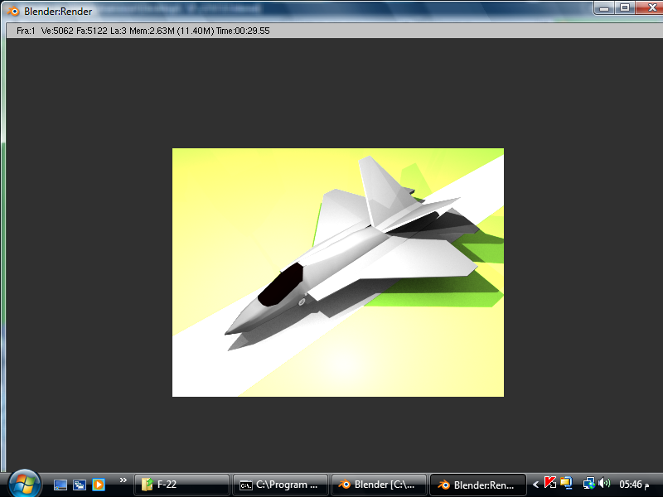Show hidden system tray icons arrow
663x497 pixels.
(x=535, y=485)
